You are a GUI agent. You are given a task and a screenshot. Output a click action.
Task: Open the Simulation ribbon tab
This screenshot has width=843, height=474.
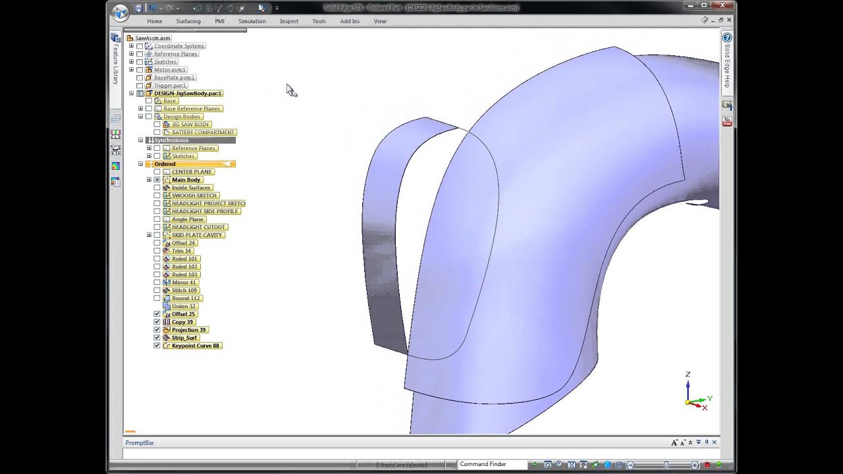[x=252, y=21]
